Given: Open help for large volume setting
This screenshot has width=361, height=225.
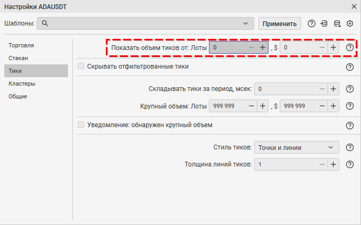Looking at the screenshot, I should (x=350, y=106).
